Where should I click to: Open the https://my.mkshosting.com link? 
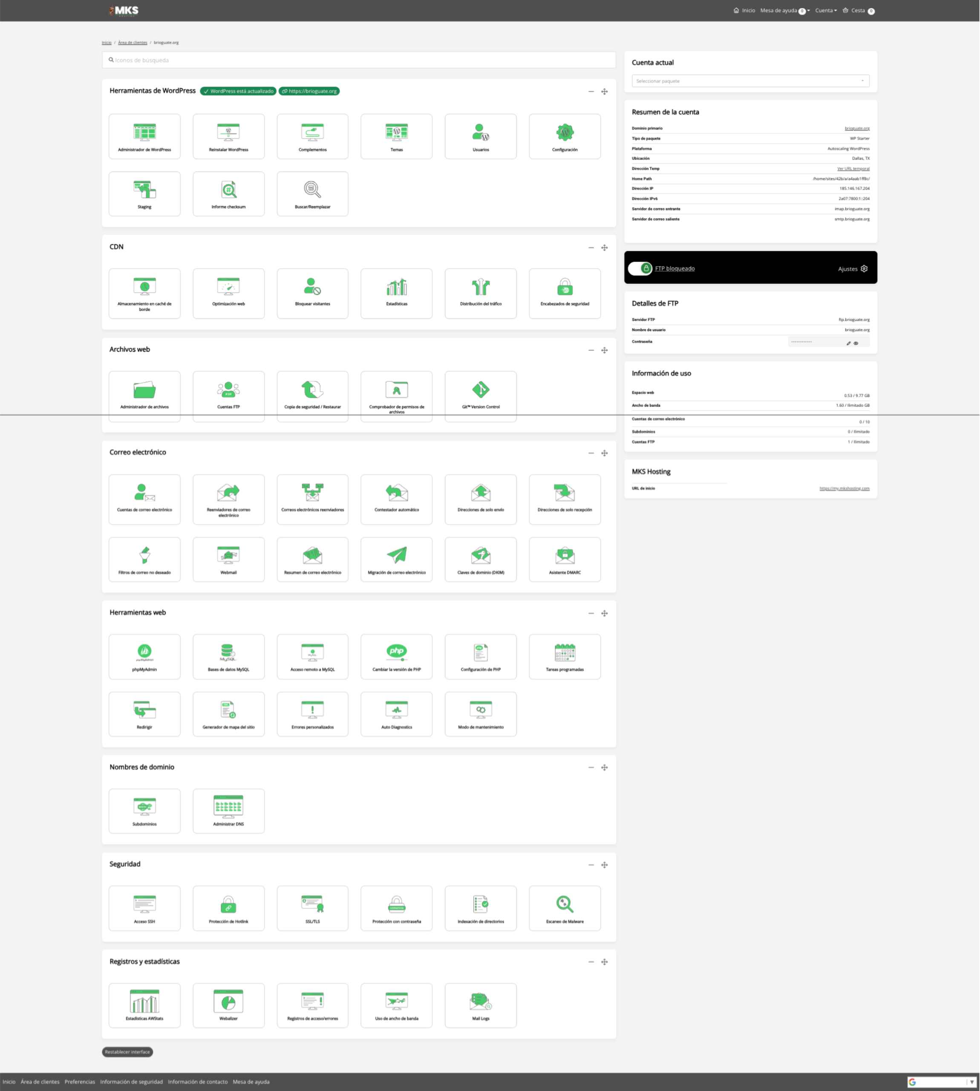[x=845, y=488]
